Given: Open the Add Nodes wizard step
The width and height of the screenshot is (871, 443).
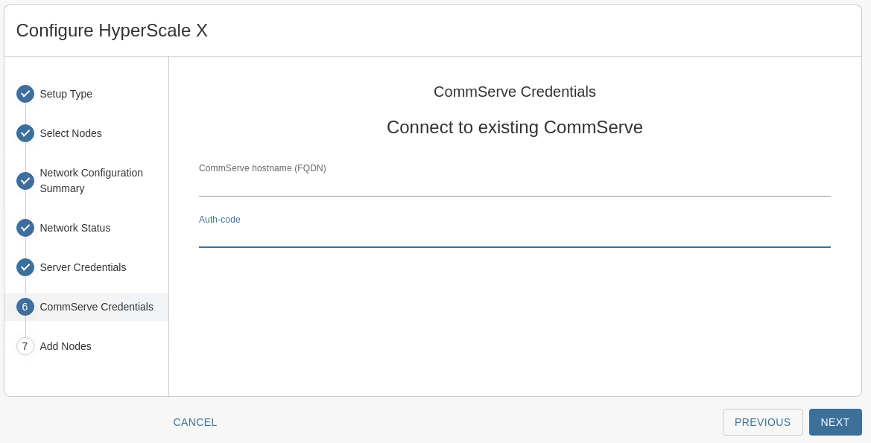Looking at the screenshot, I should (65, 346).
